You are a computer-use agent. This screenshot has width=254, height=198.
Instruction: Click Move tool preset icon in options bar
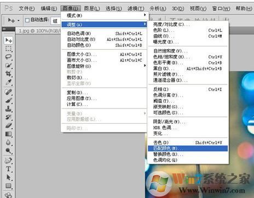click(11, 20)
